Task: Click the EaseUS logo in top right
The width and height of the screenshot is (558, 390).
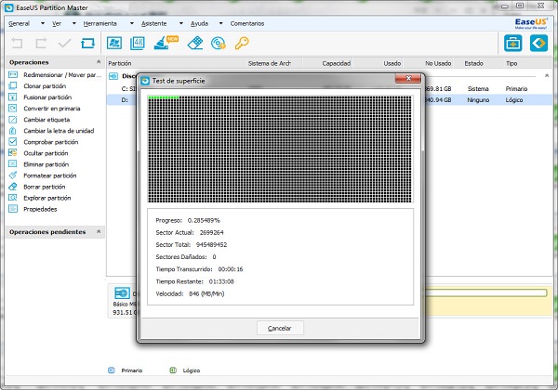Action: tap(531, 23)
